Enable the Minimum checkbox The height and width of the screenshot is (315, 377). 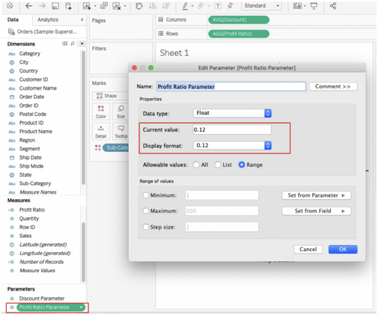146,195
